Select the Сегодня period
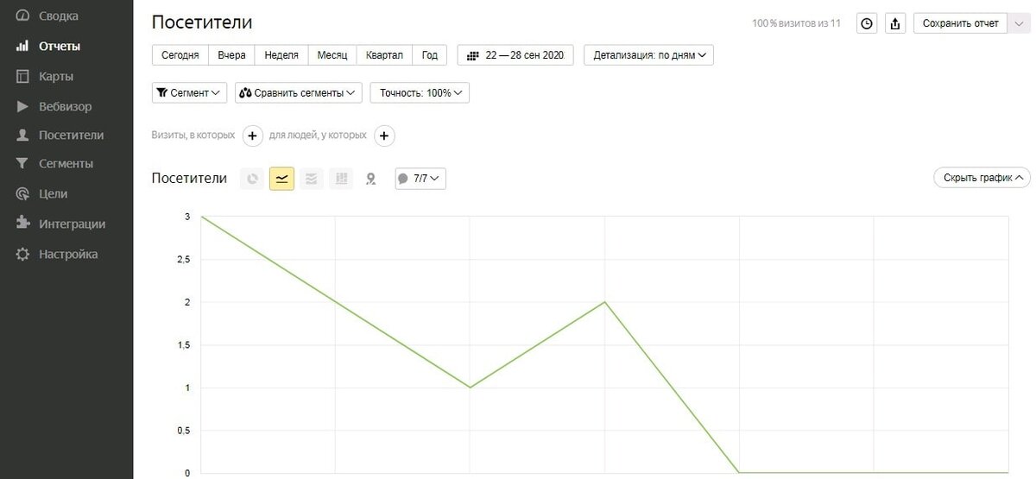 coord(180,55)
